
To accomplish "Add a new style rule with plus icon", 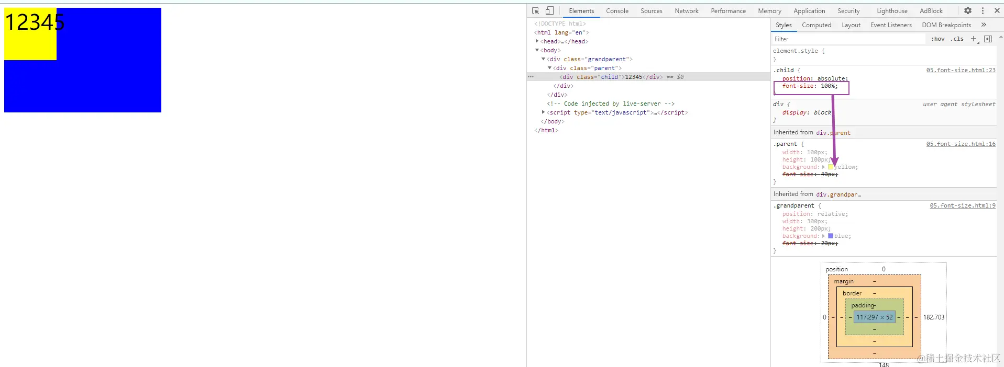I will coord(974,39).
